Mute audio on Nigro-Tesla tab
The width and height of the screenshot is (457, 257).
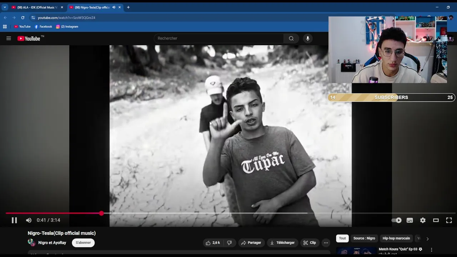pos(114,7)
